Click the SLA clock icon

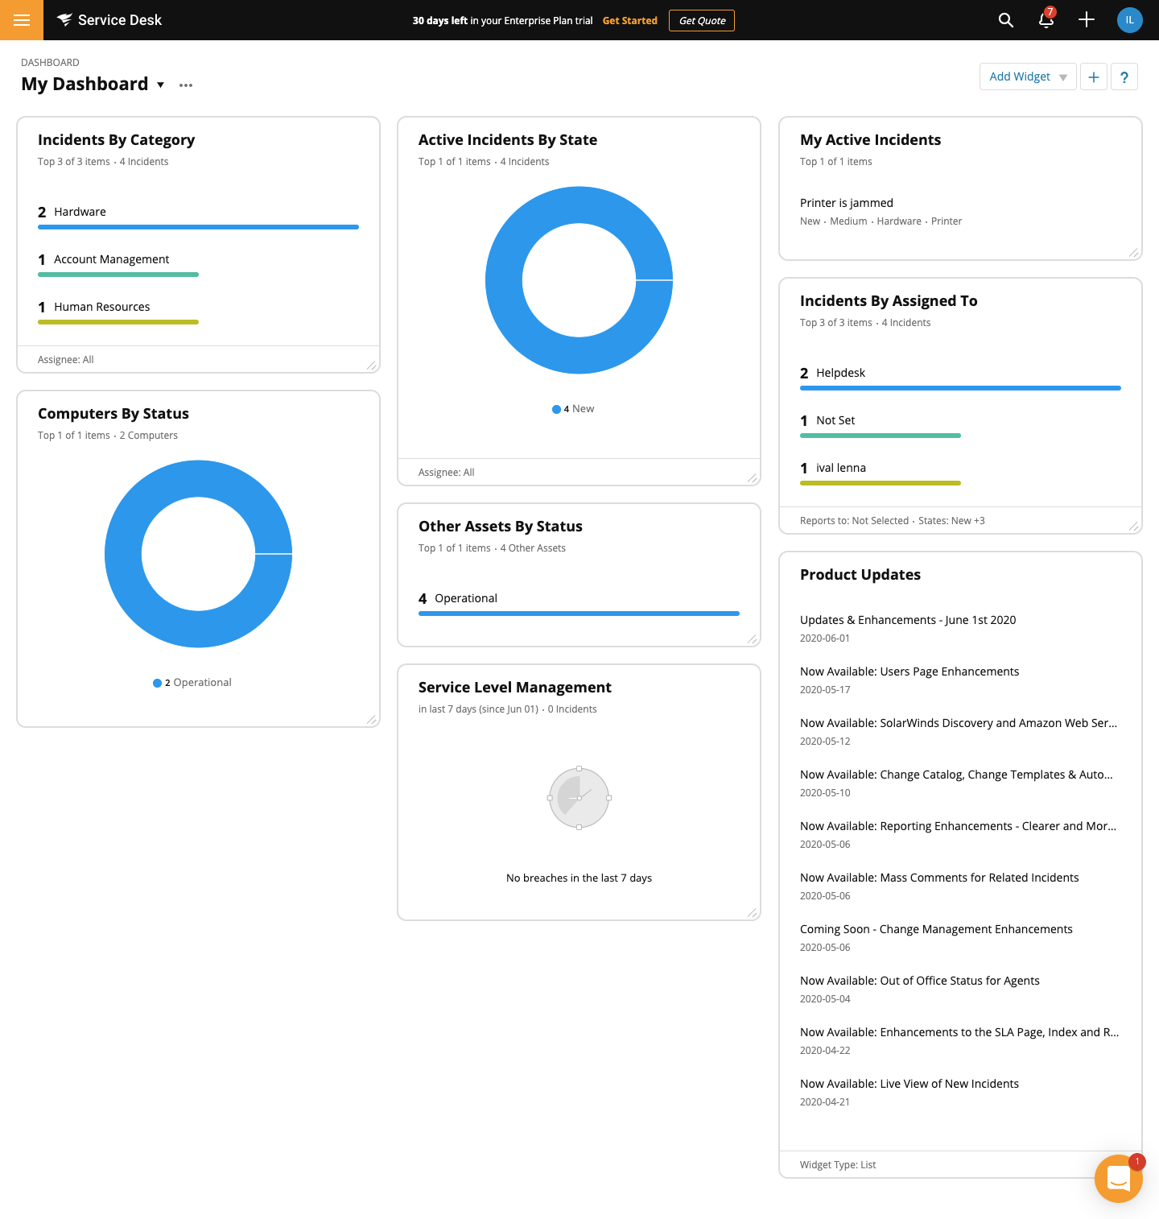(579, 798)
